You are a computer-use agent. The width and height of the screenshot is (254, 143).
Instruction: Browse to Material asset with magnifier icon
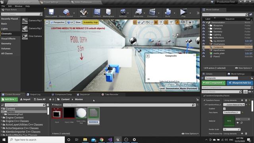point(242,123)
